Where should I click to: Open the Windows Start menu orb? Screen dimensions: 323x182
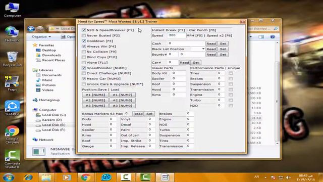(8, 177)
